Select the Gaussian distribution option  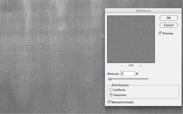coord(111,95)
